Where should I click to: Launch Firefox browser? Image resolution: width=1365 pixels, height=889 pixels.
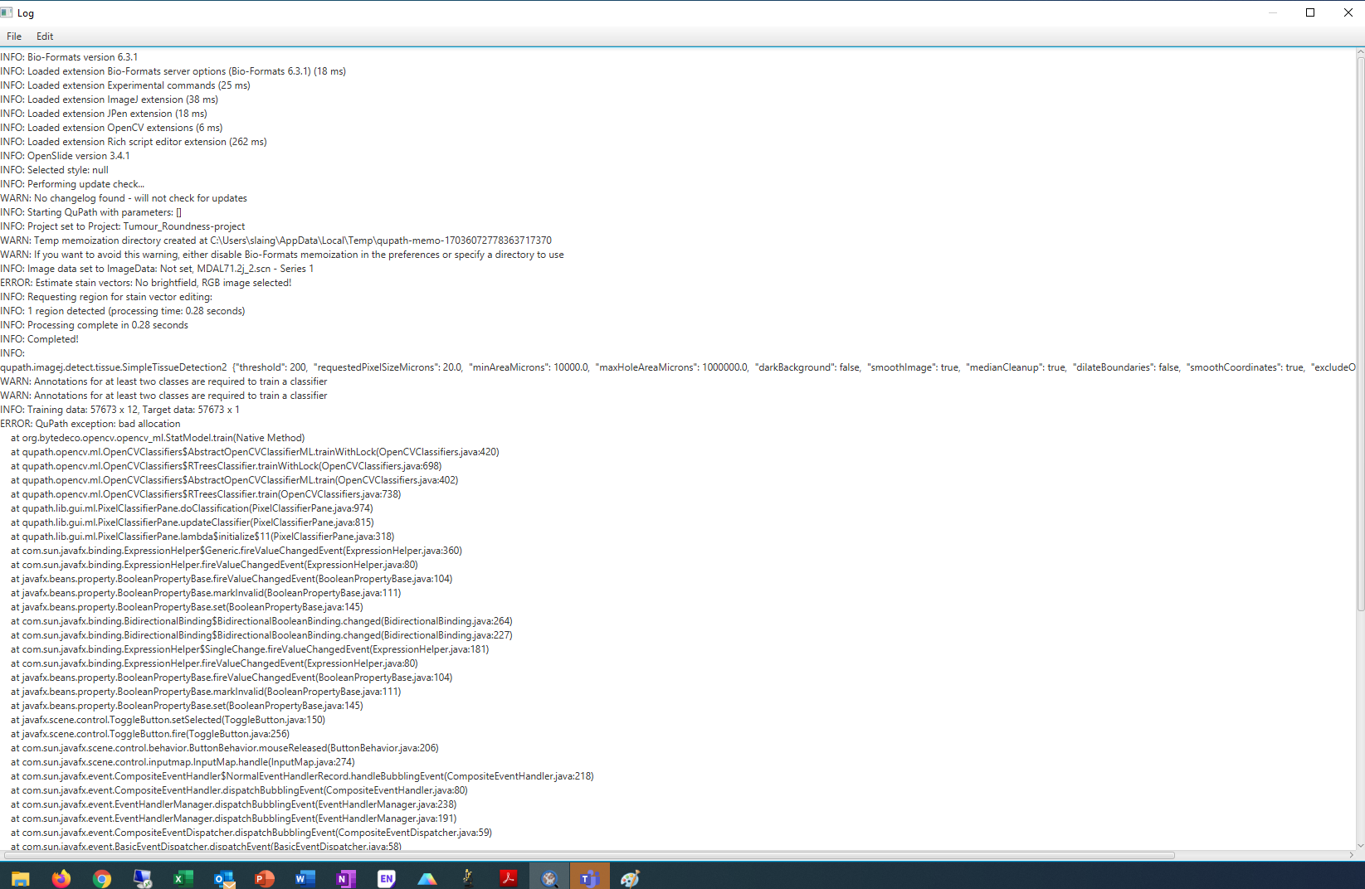click(x=61, y=877)
